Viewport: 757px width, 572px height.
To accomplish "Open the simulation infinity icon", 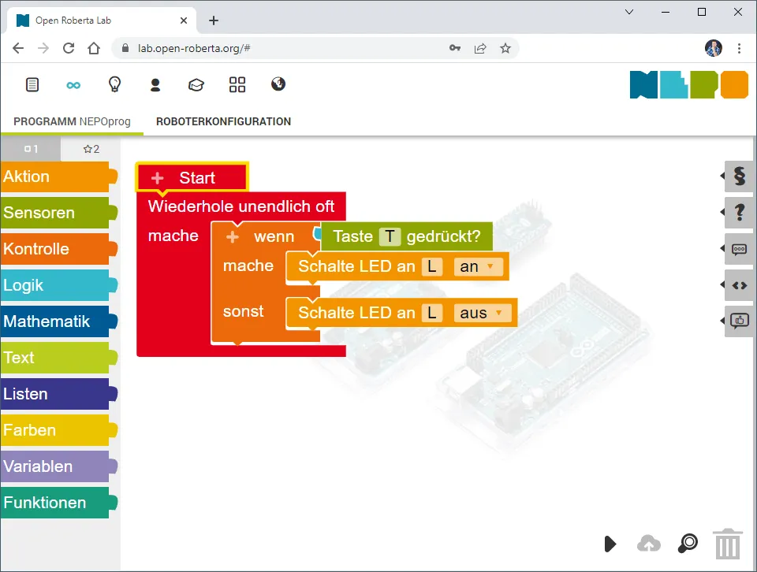I will coord(73,84).
